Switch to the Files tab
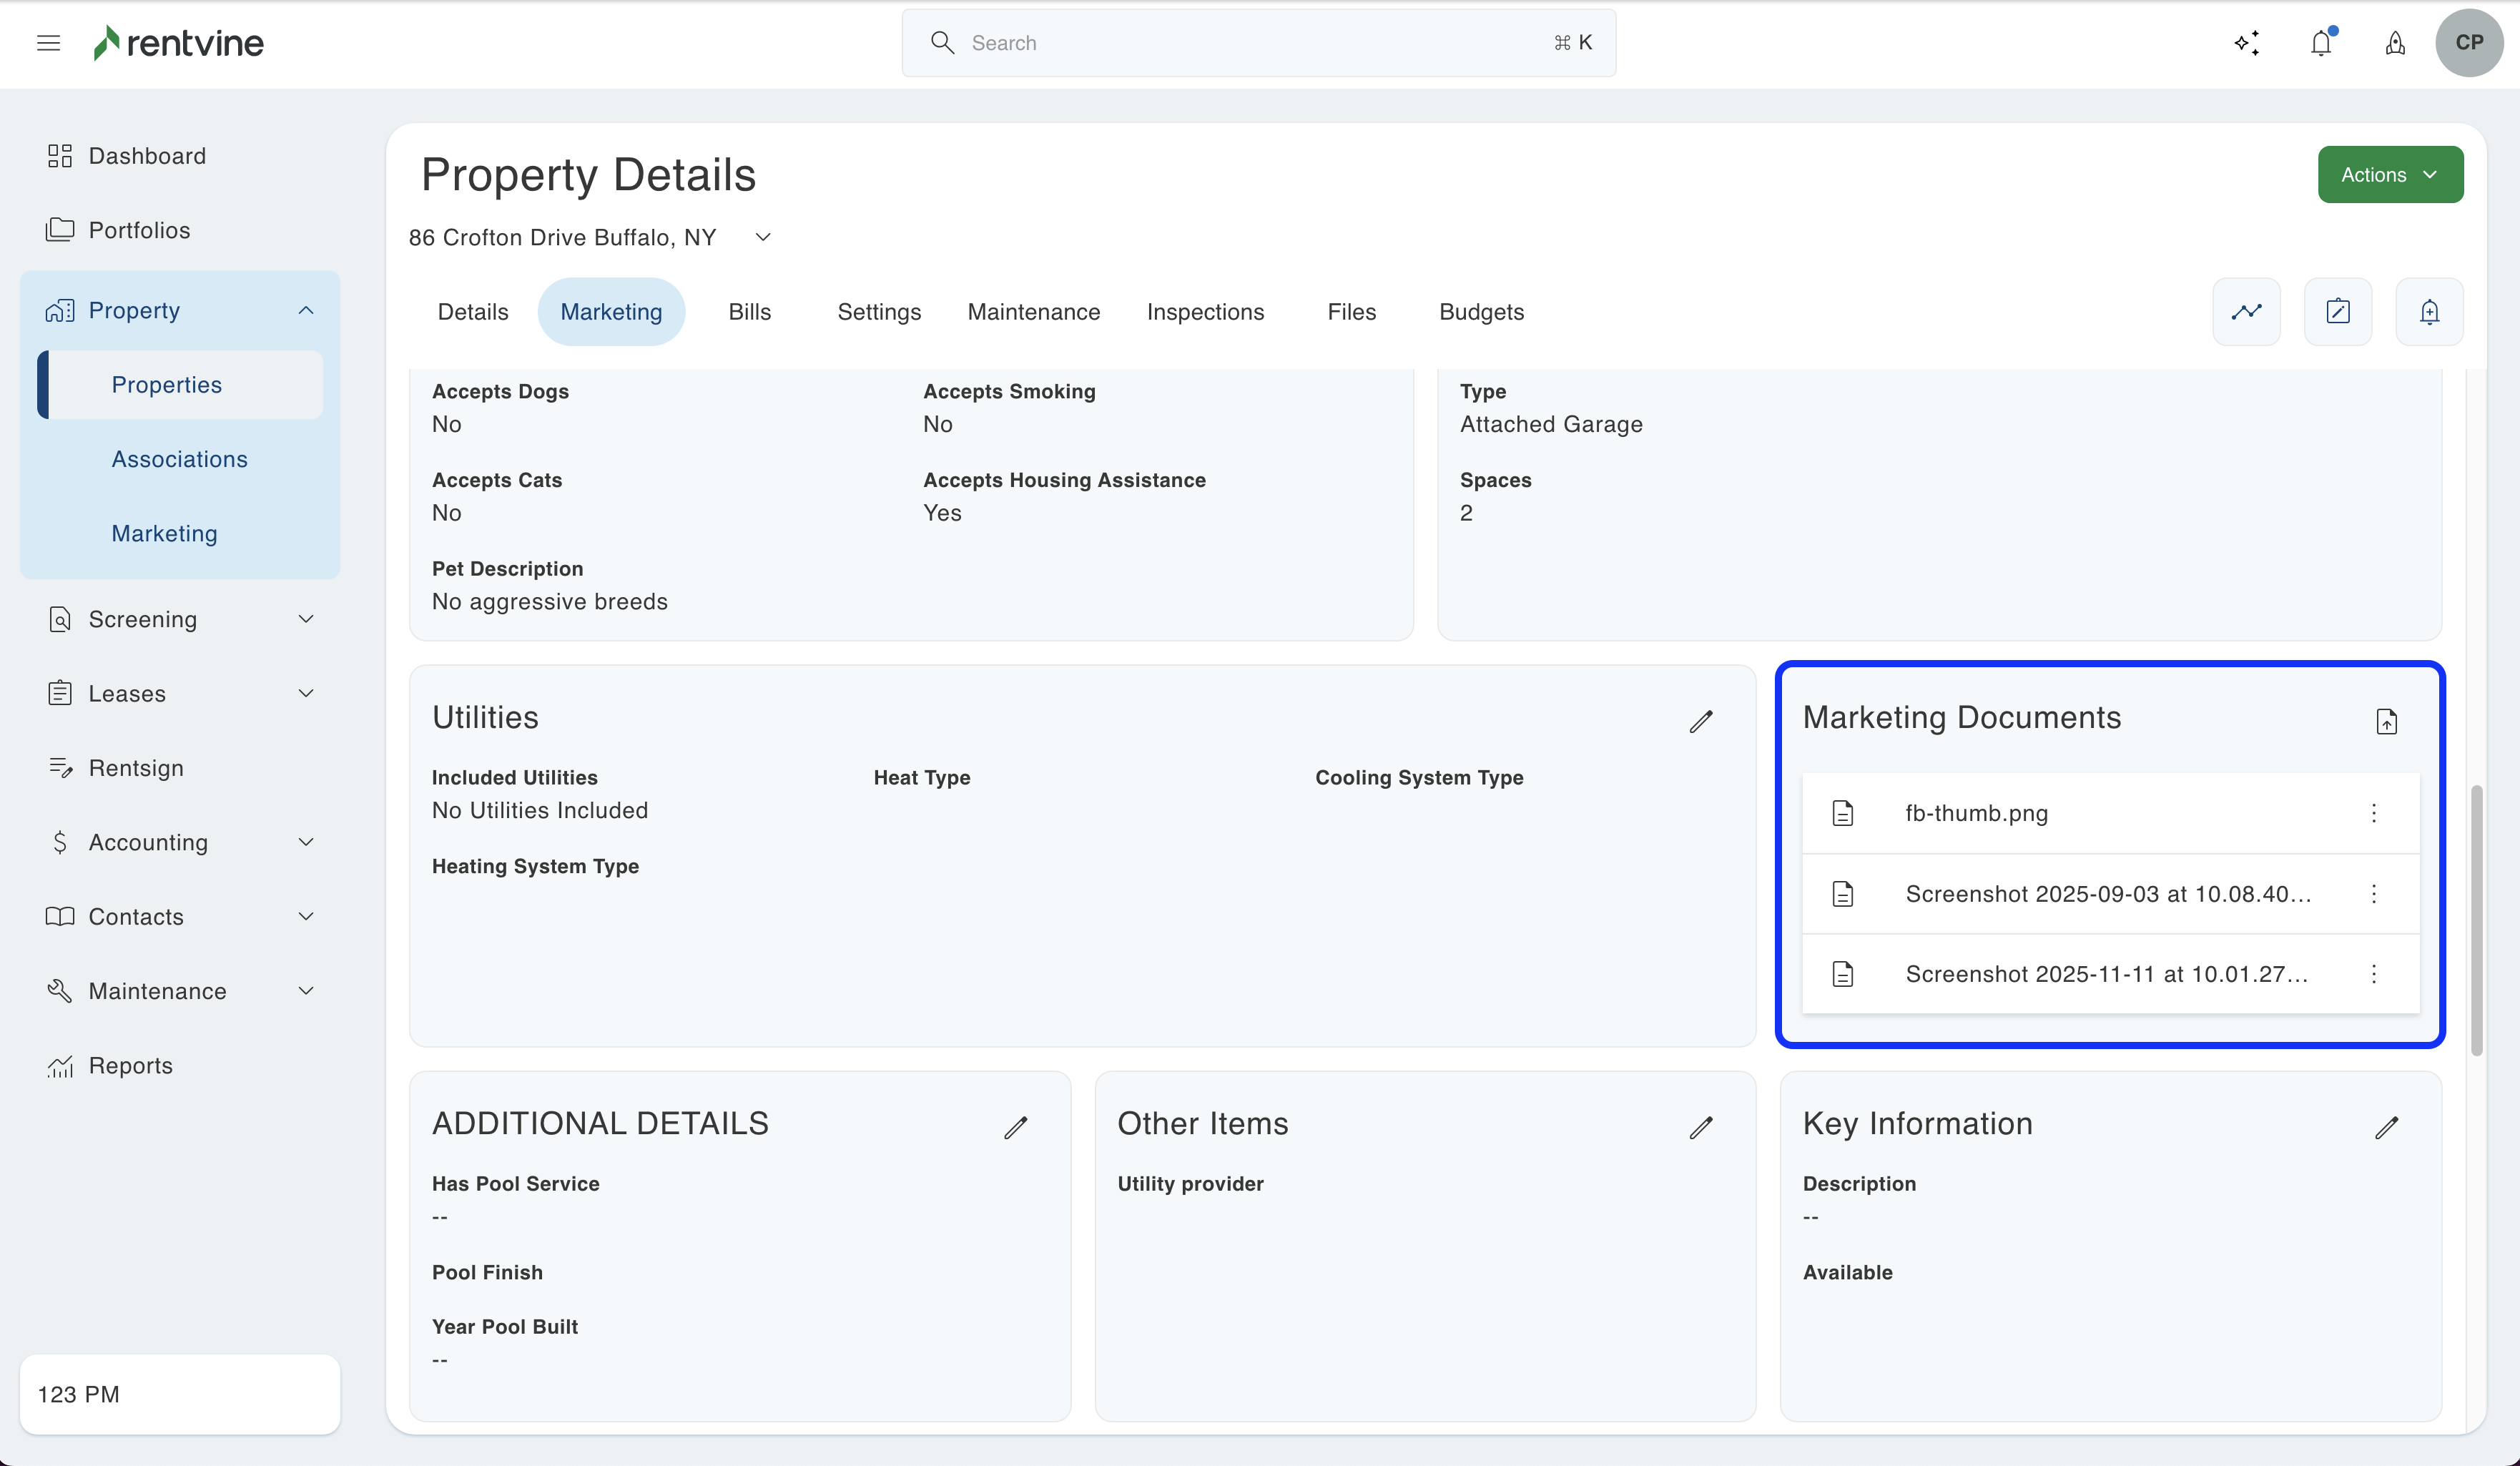Image resolution: width=2520 pixels, height=1466 pixels. click(1351, 312)
